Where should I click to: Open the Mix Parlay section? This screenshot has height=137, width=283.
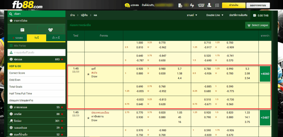(x=36, y=46)
